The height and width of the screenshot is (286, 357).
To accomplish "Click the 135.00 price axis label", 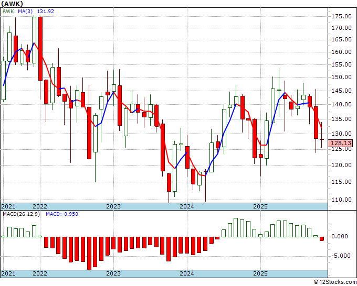I will 341,119.
